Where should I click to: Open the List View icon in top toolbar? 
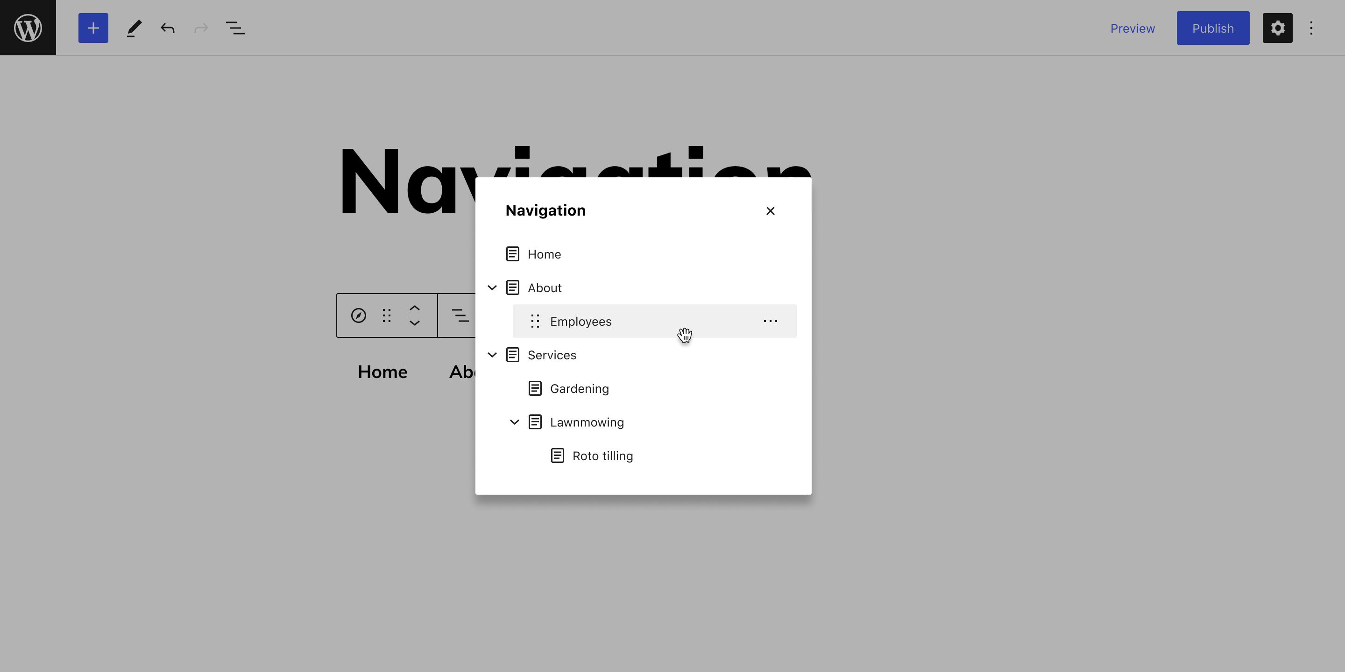235,28
